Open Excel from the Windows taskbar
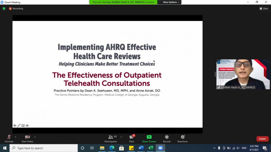The image size is (271, 152). click(x=150, y=148)
